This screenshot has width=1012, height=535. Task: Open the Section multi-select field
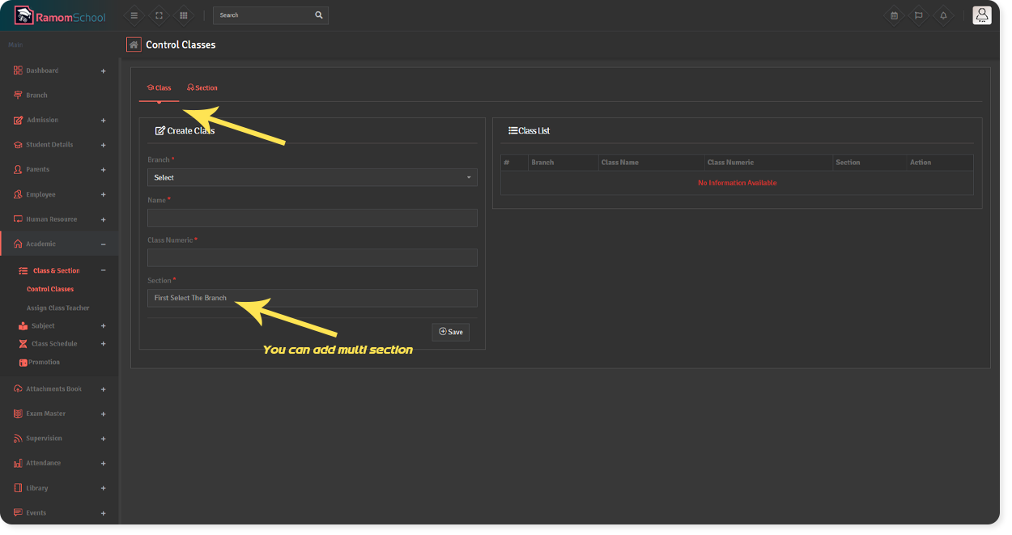click(312, 298)
